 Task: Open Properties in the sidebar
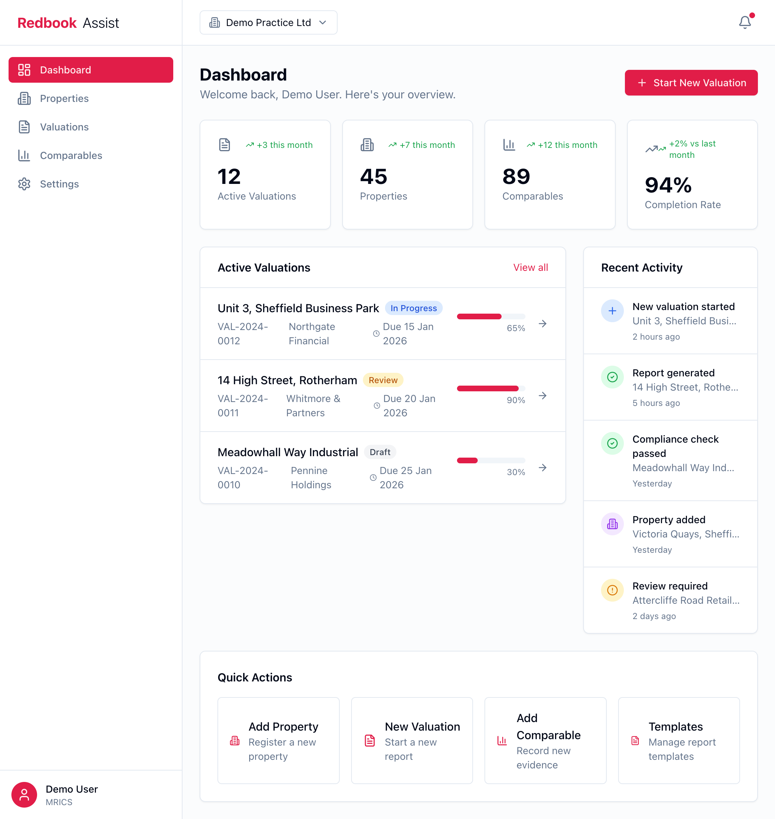pos(64,98)
